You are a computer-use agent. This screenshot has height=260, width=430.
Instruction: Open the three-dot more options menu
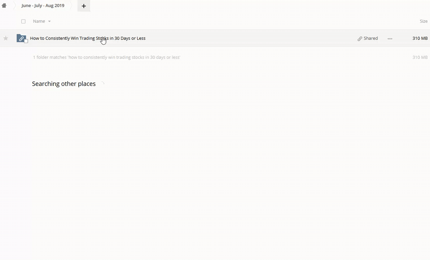point(390,39)
